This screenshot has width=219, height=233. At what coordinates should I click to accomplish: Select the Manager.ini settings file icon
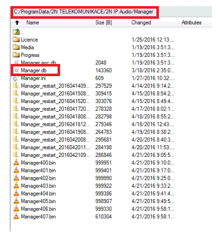coord(15,78)
